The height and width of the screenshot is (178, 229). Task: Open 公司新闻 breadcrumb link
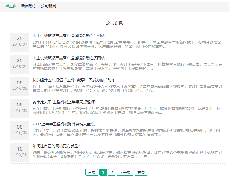(48, 6)
